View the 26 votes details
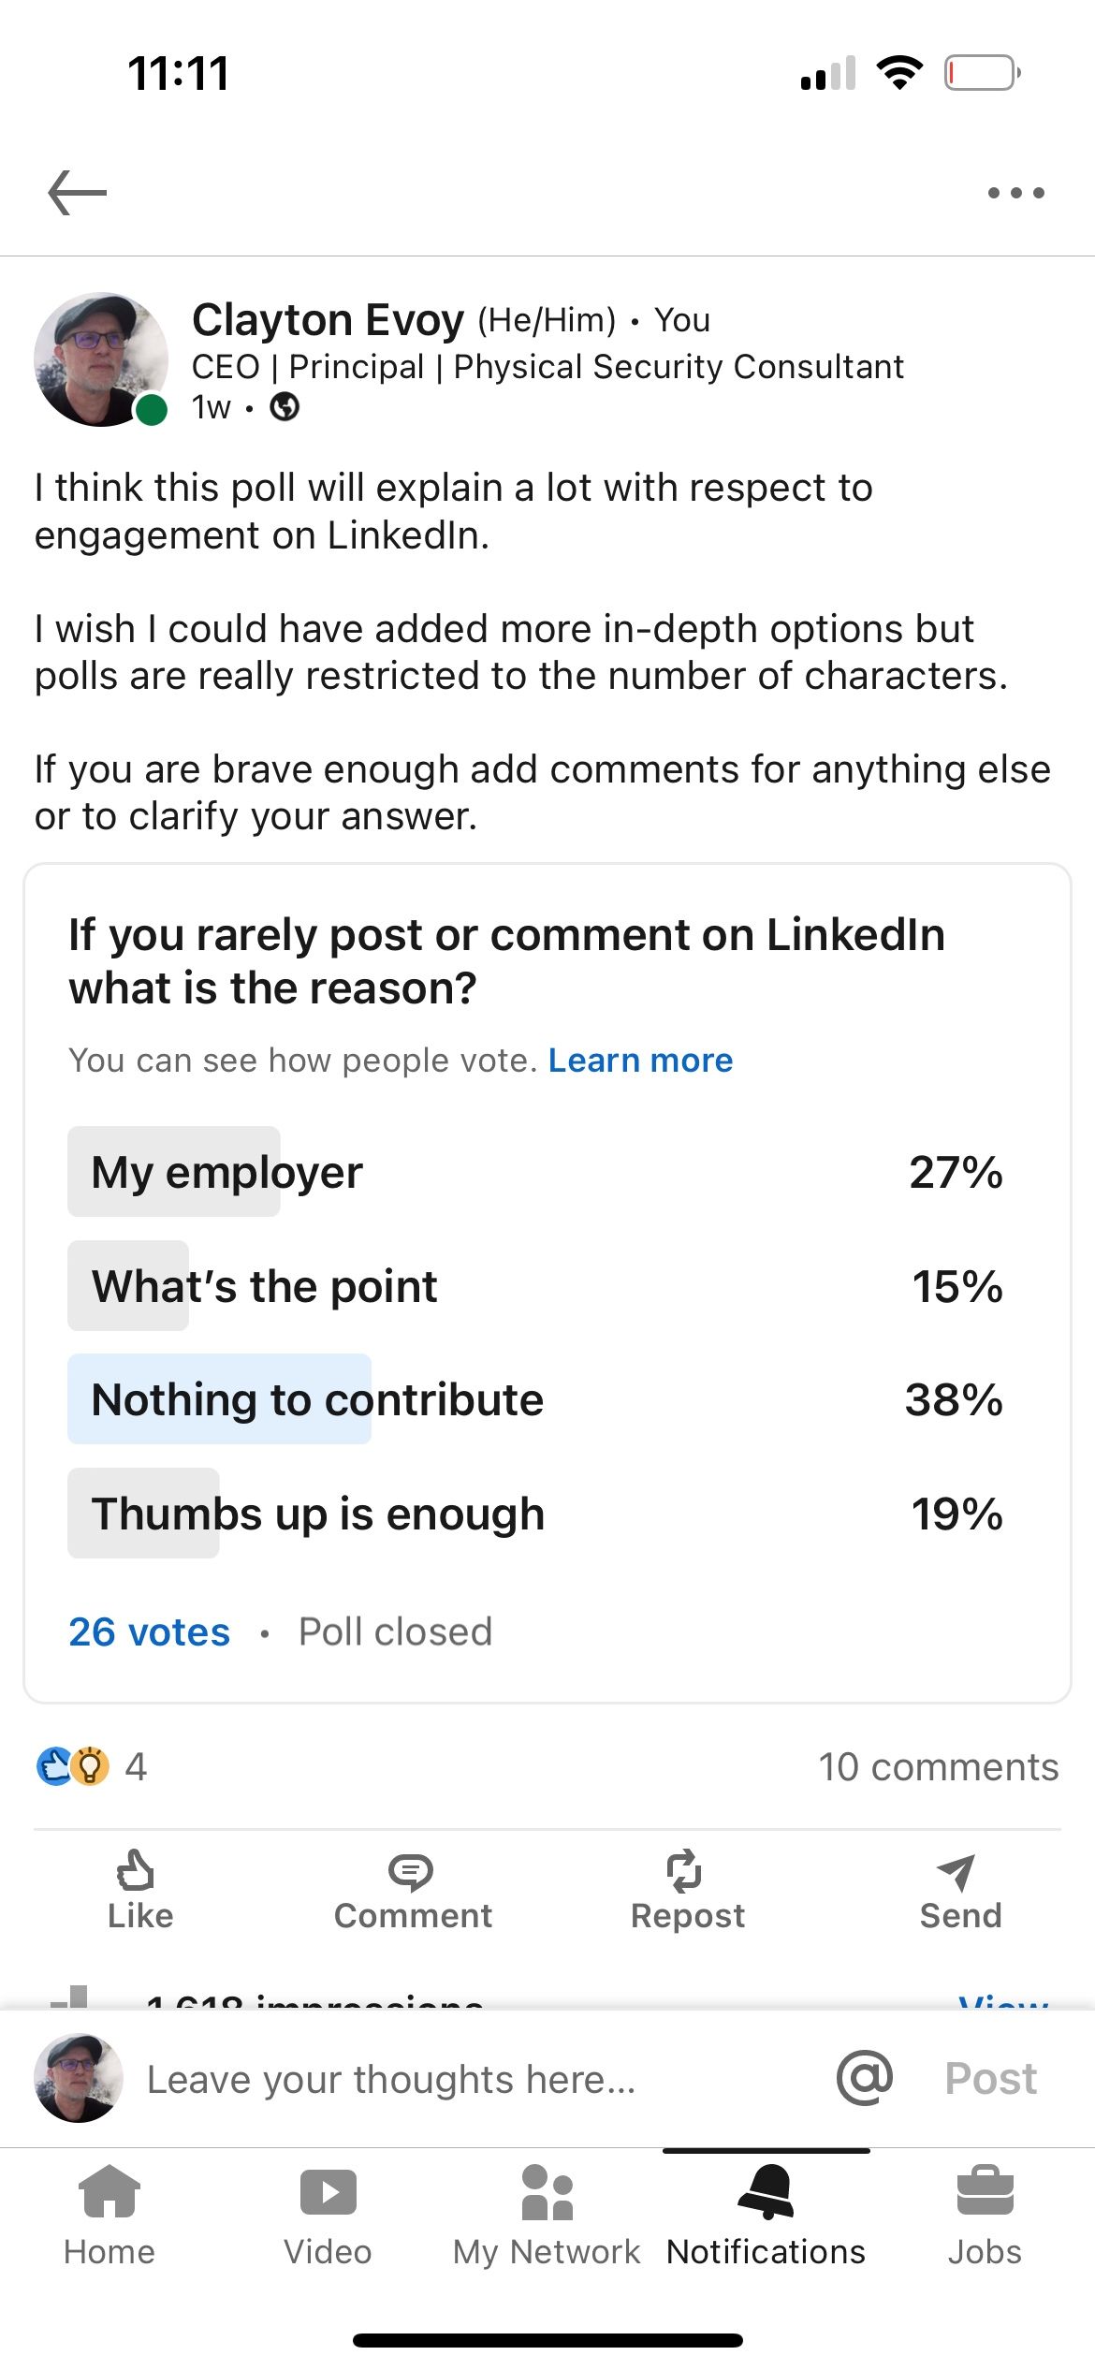This screenshot has height=2370, width=1095. (150, 1631)
